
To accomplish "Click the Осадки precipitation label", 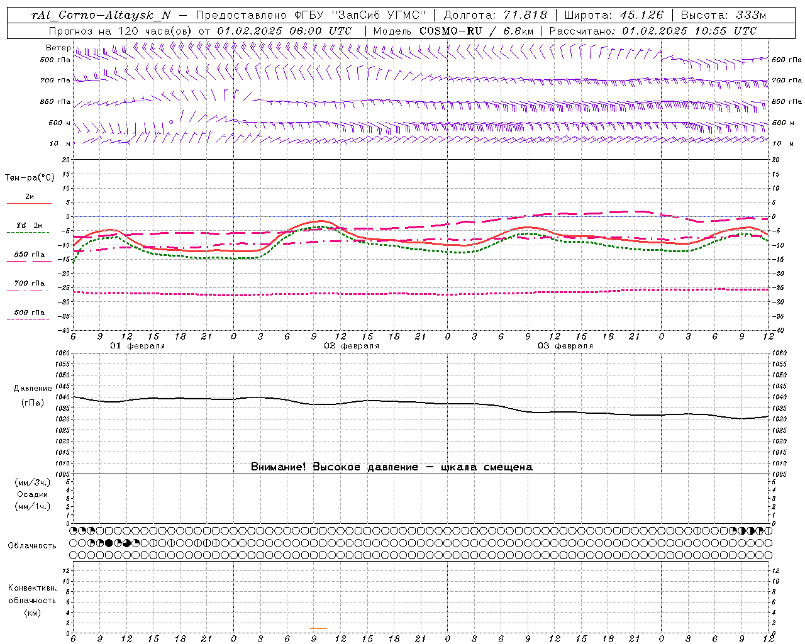I will click(32, 494).
